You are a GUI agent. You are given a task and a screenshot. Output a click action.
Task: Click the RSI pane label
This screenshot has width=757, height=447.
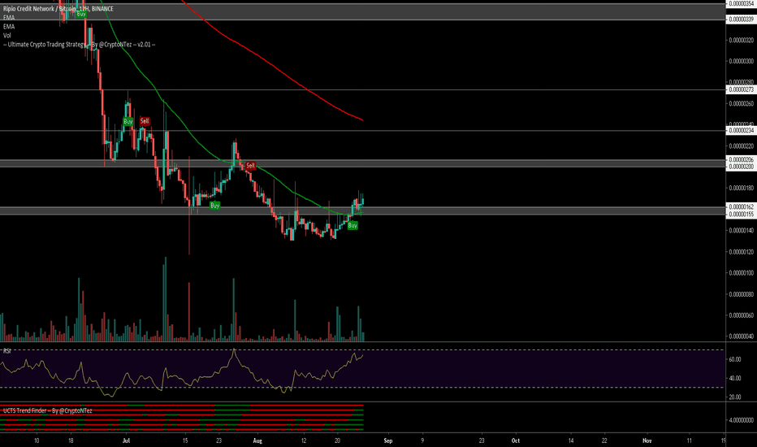6,351
